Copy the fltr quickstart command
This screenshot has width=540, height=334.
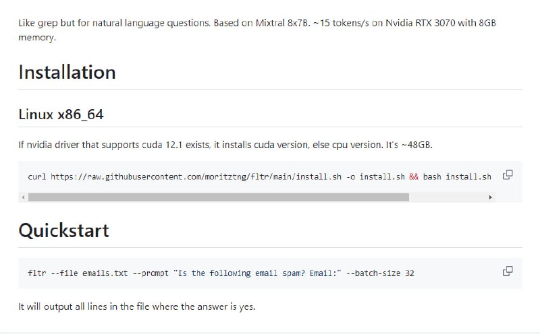point(508,271)
